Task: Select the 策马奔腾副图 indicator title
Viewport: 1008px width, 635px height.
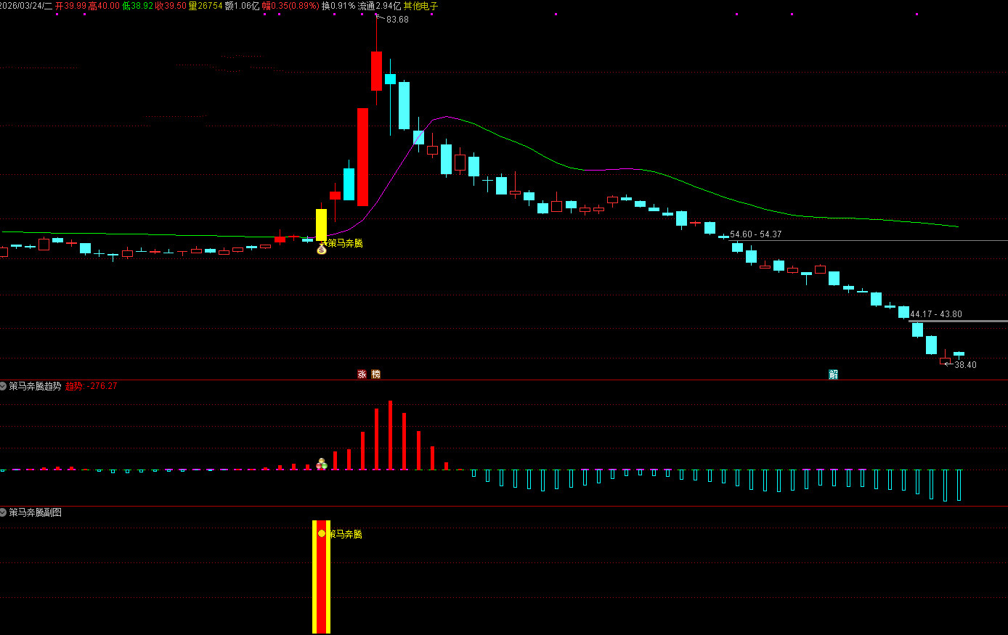Action: tap(35, 512)
